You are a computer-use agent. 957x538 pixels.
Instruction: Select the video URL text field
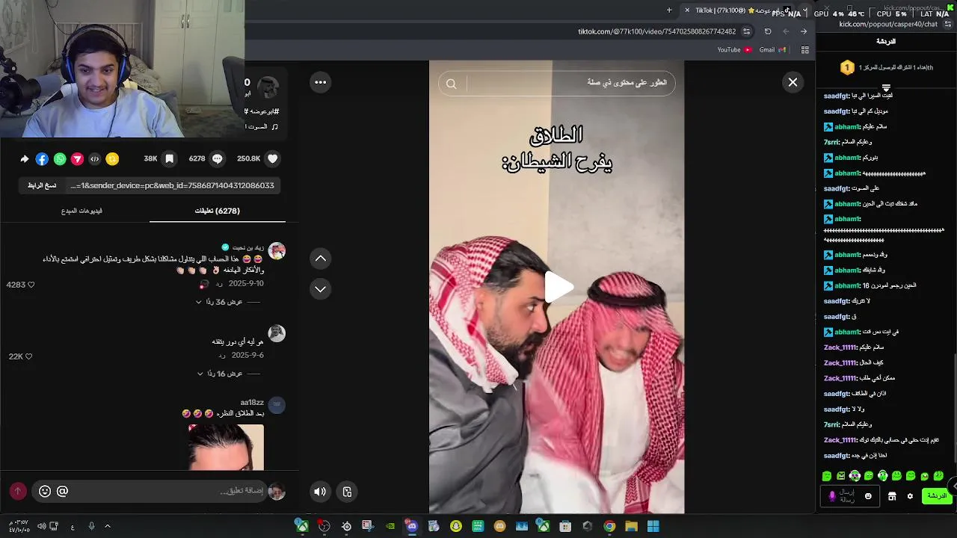[172, 185]
